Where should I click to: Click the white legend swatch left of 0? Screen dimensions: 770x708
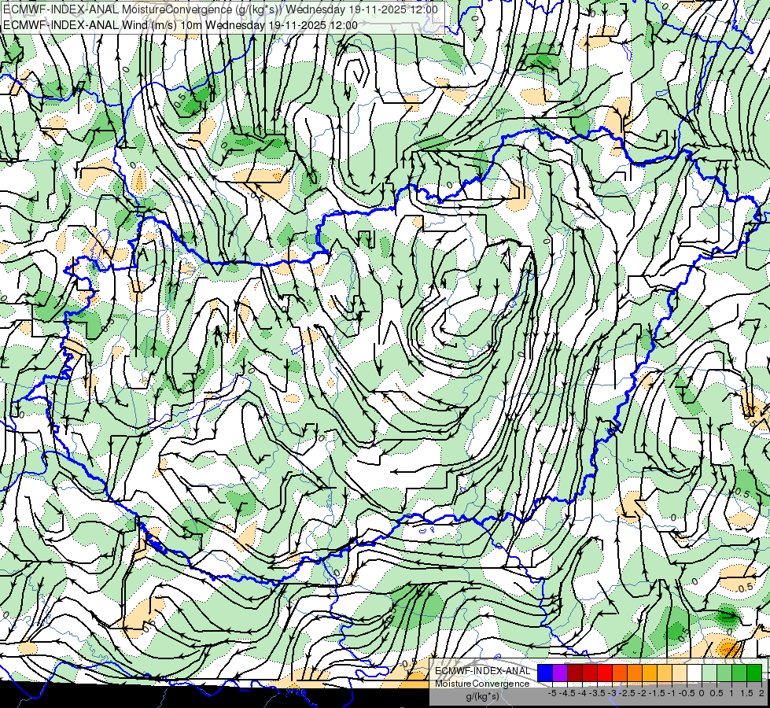694,673
